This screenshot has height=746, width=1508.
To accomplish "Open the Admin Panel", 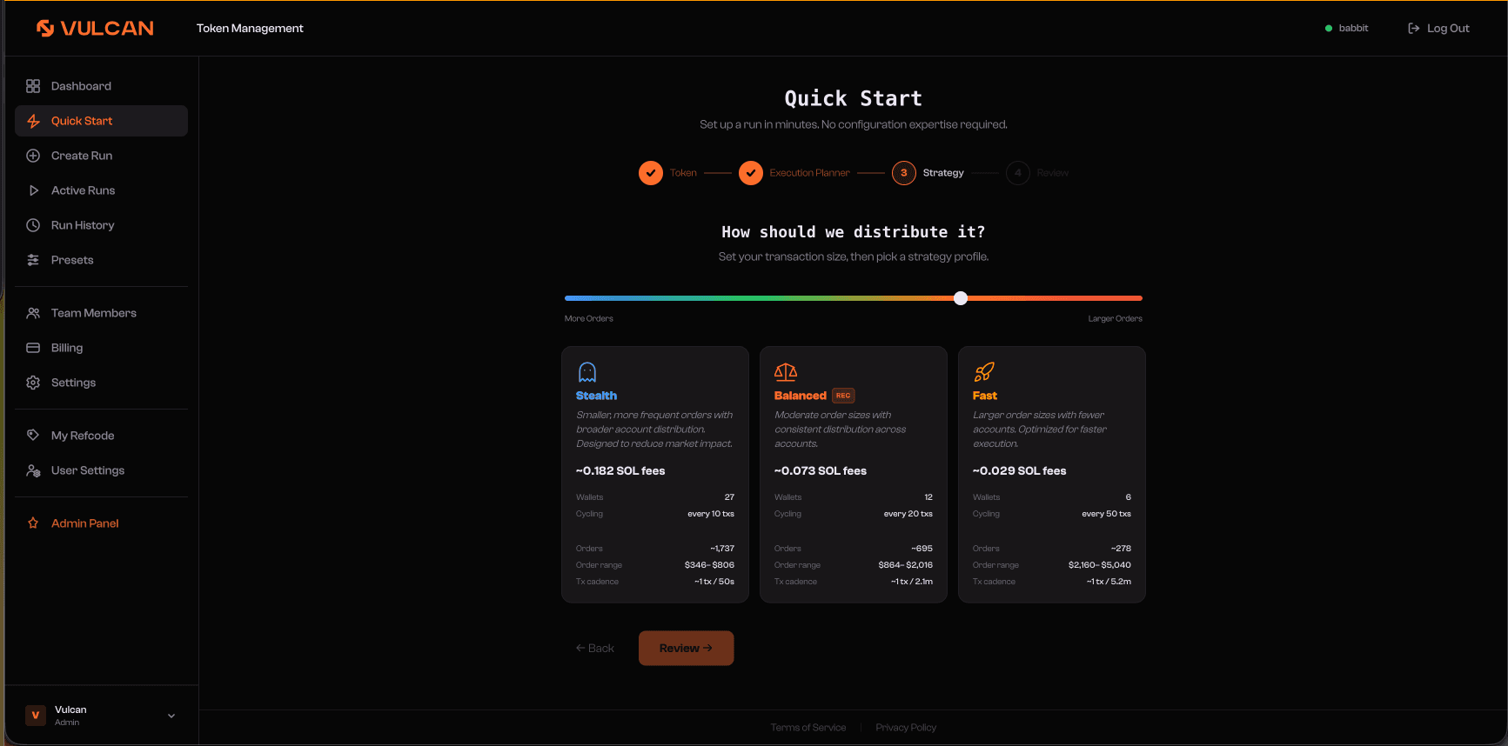I will point(101,523).
